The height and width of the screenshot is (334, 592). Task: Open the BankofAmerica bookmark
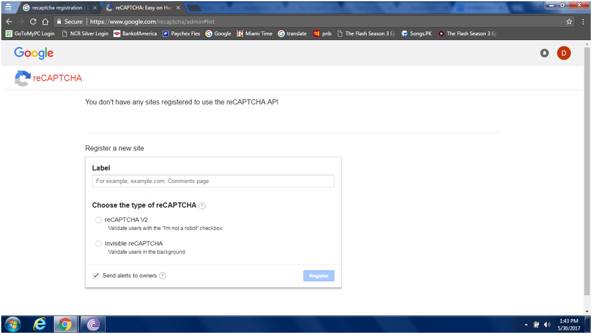click(x=135, y=34)
